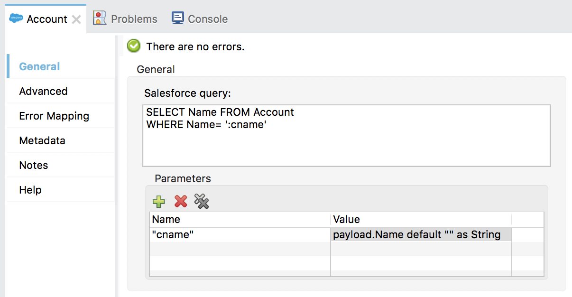Click the green checkmark status icon
The image size is (572, 297).
(x=134, y=46)
